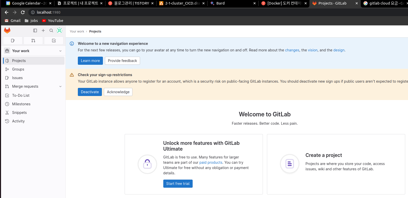Click the Acknowledge button
Viewport: 408px width, 198px height.
pyautogui.click(x=118, y=92)
